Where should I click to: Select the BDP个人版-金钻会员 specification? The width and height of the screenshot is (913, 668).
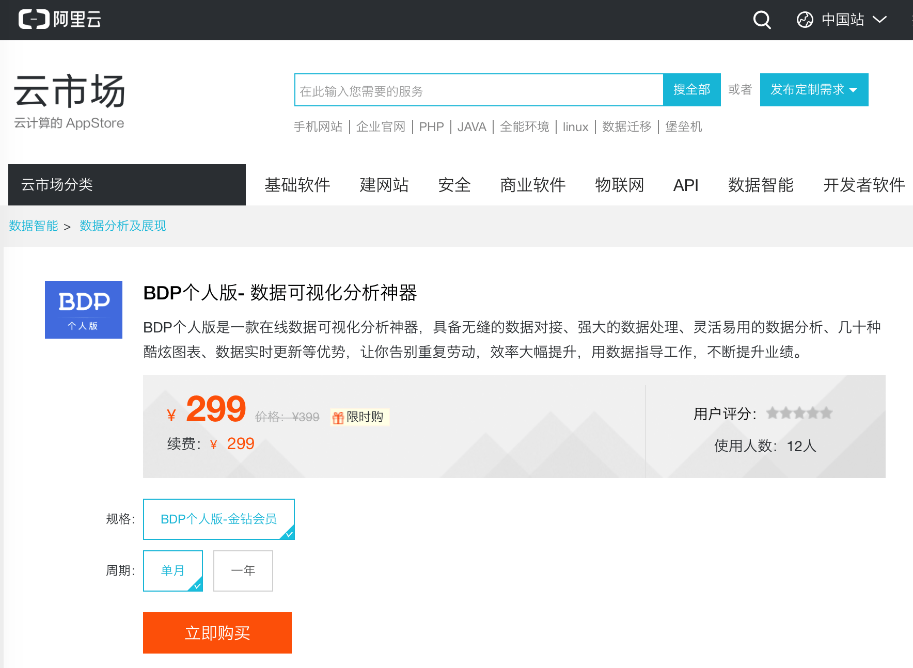pos(218,519)
